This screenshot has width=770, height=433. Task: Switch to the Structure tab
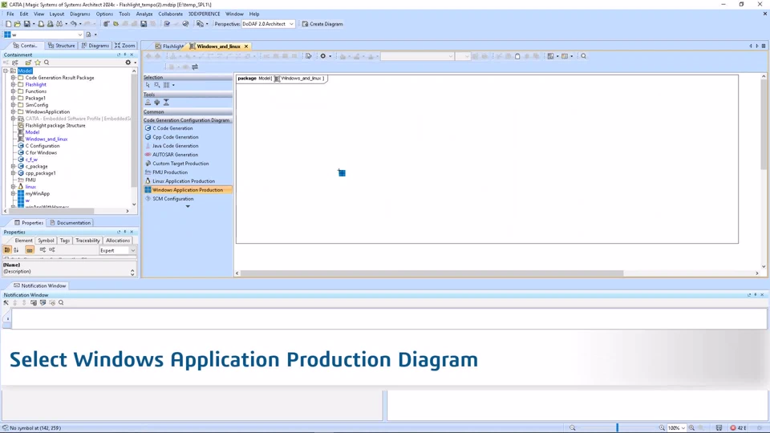coord(62,45)
